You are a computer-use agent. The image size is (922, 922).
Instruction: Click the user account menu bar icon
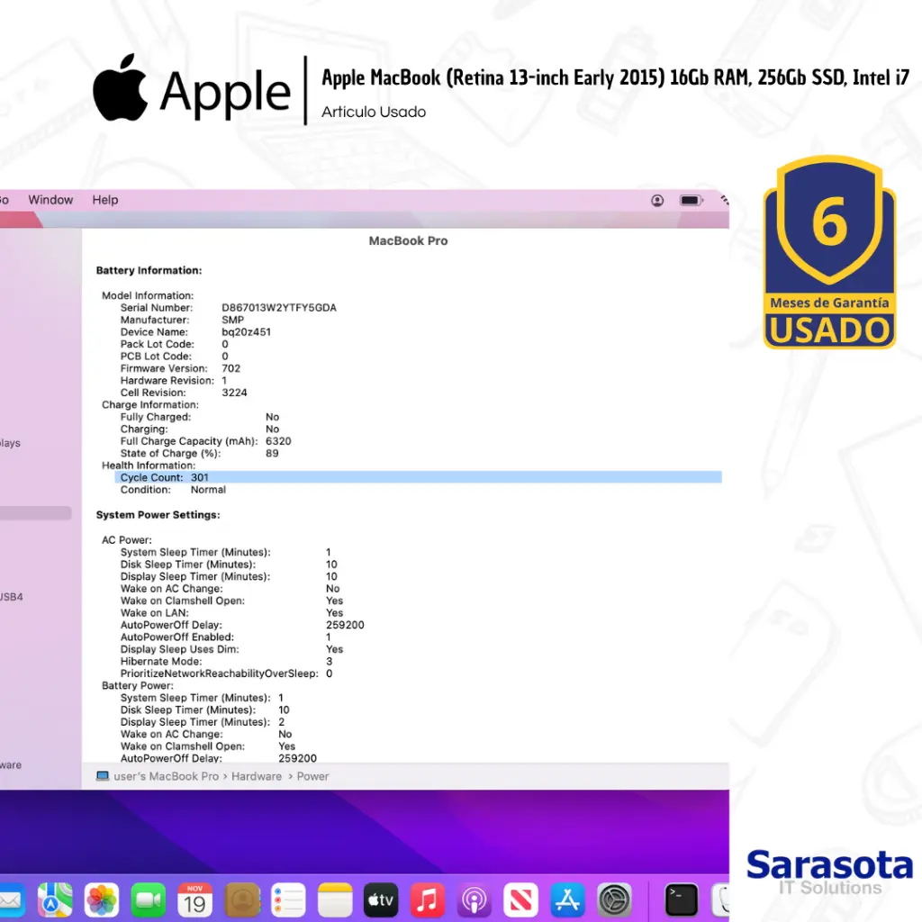coord(657,200)
